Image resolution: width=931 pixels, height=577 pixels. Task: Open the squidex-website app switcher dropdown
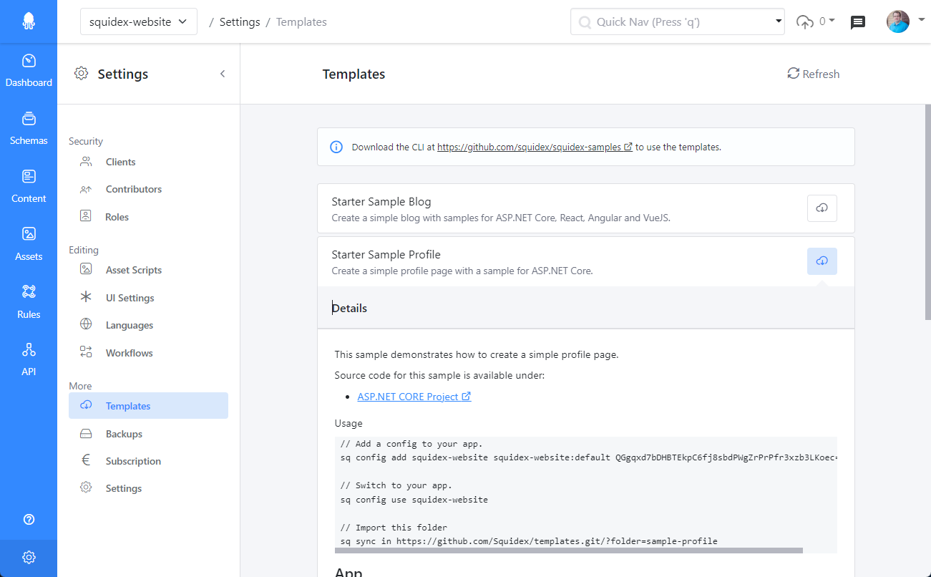[138, 21]
